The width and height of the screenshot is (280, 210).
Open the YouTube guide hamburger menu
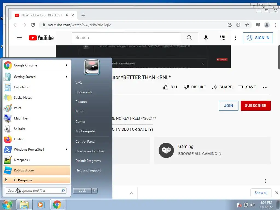pyautogui.click(x=19, y=38)
